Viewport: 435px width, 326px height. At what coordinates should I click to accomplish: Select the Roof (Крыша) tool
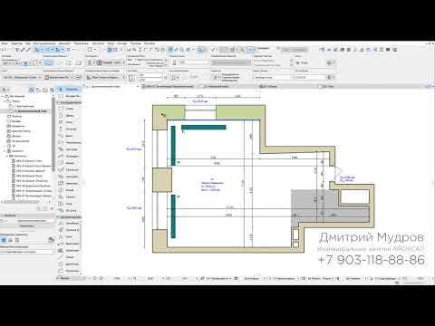click(69, 163)
